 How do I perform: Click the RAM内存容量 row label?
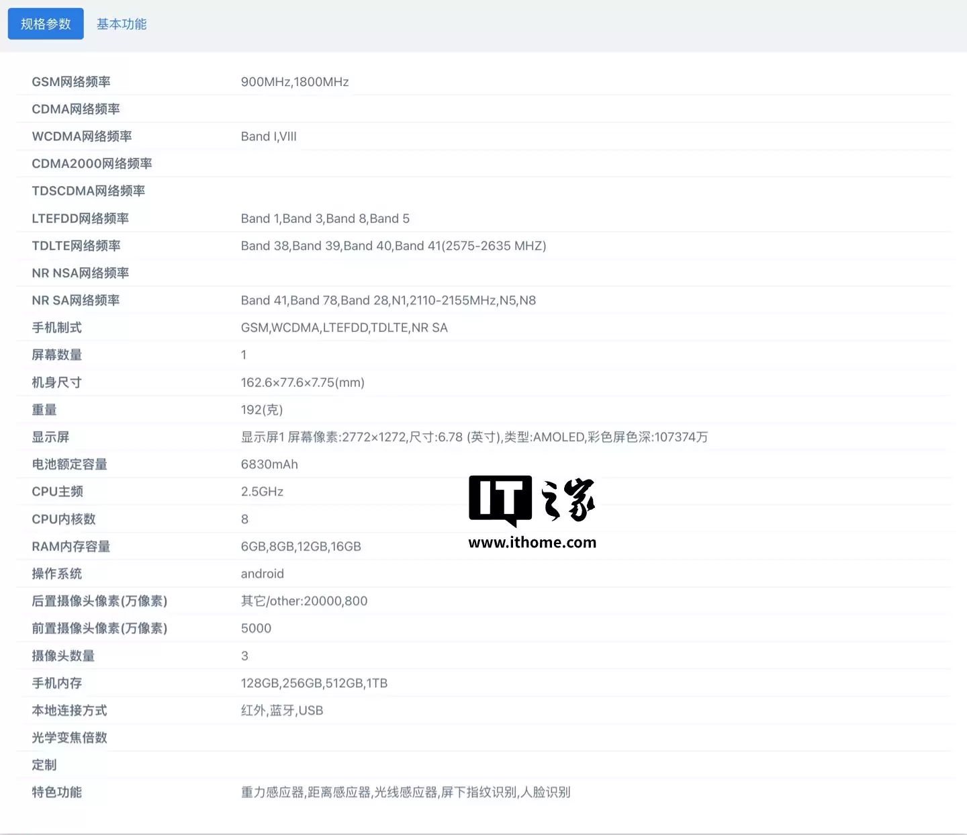[71, 545]
